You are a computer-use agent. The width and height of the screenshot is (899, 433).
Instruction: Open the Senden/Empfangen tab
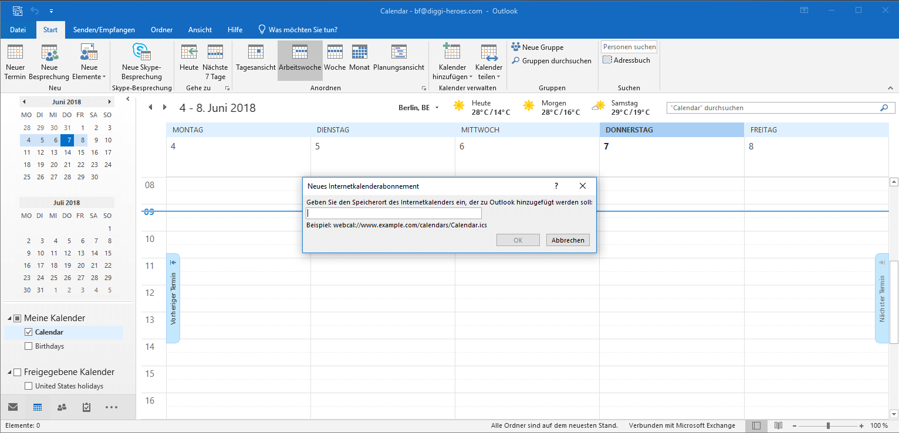pos(104,30)
